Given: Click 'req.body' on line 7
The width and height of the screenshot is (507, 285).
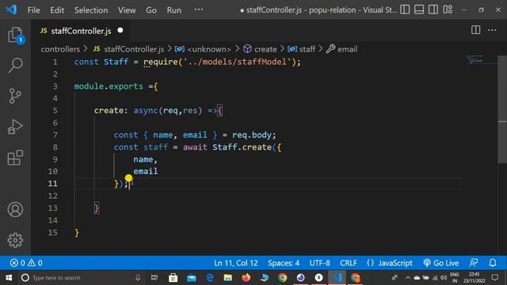Looking at the screenshot, I should (x=252, y=135).
